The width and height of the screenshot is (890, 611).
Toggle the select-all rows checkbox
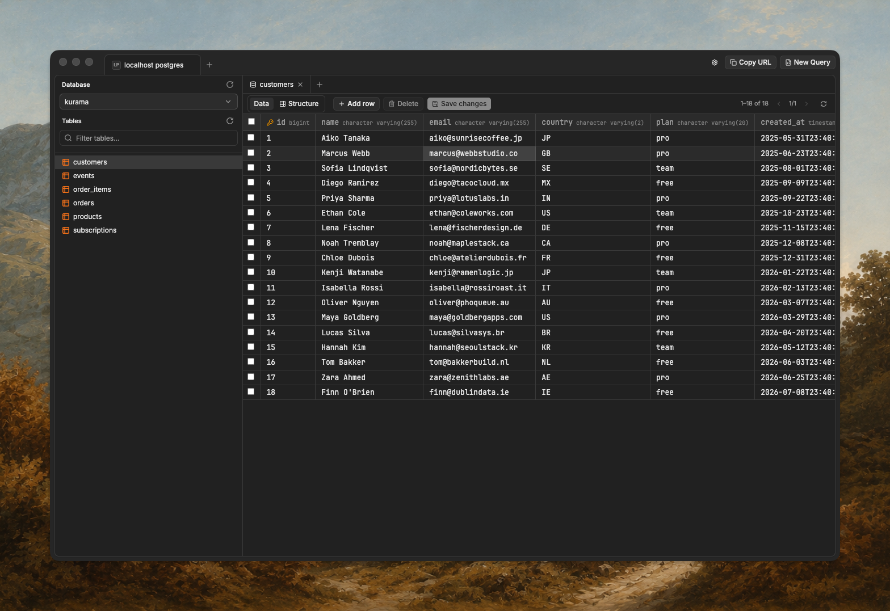tap(251, 121)
